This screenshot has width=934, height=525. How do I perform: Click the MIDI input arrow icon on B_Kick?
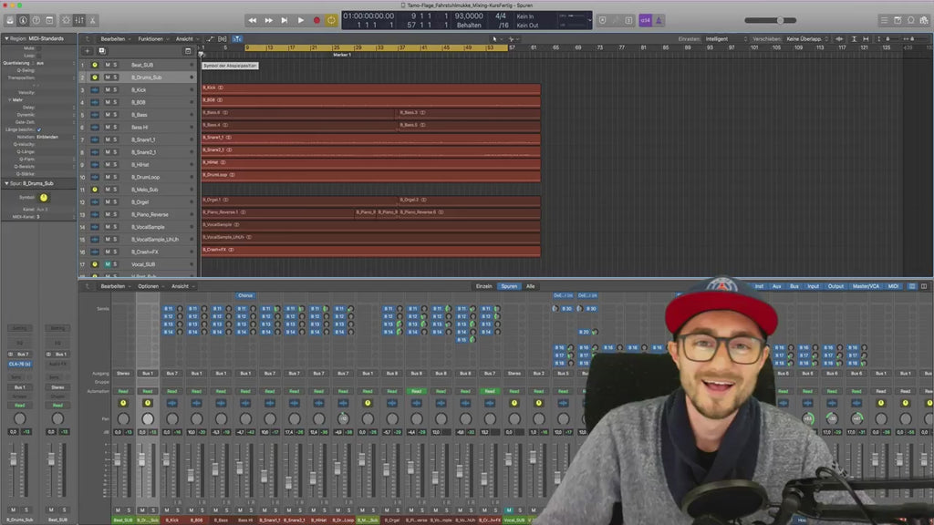pyautogui.click(x=94, y=88)
